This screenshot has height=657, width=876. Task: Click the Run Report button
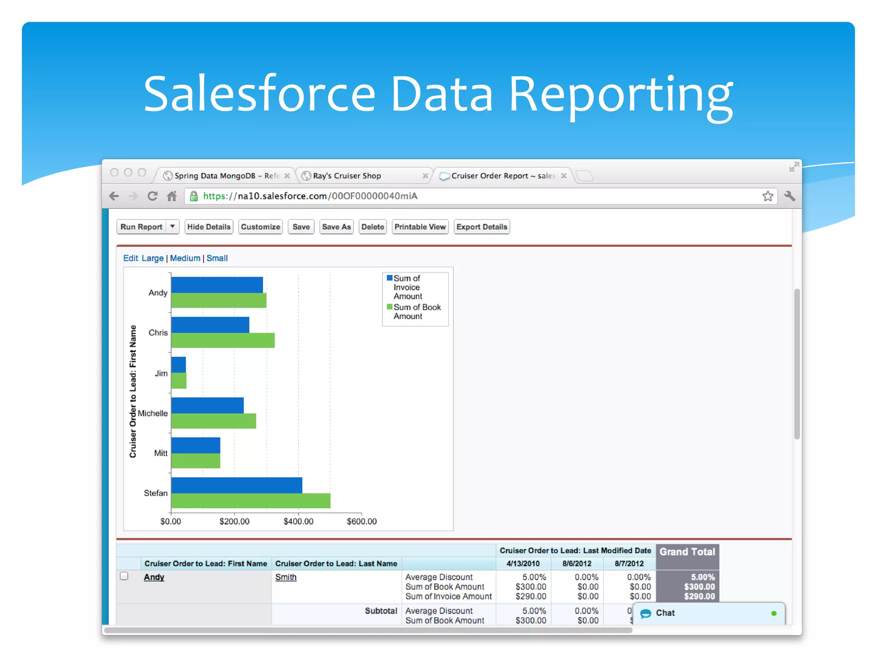click(141, 227)
